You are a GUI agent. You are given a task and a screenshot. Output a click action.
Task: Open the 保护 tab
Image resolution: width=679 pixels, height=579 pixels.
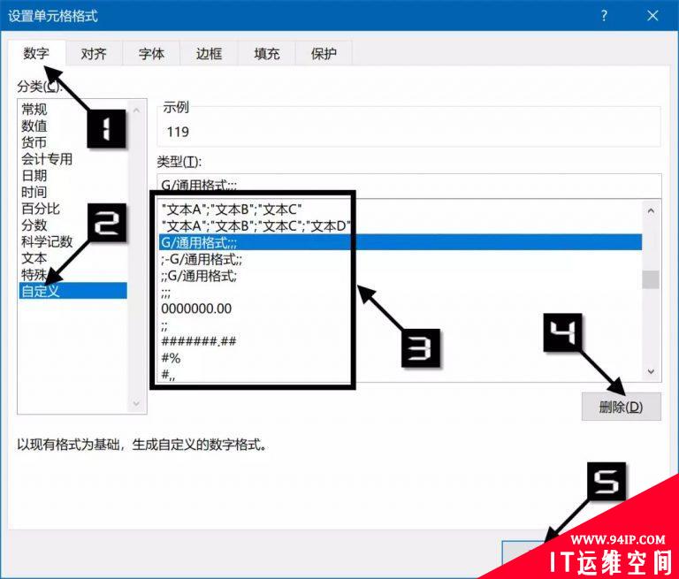click(x=324, y=54)
